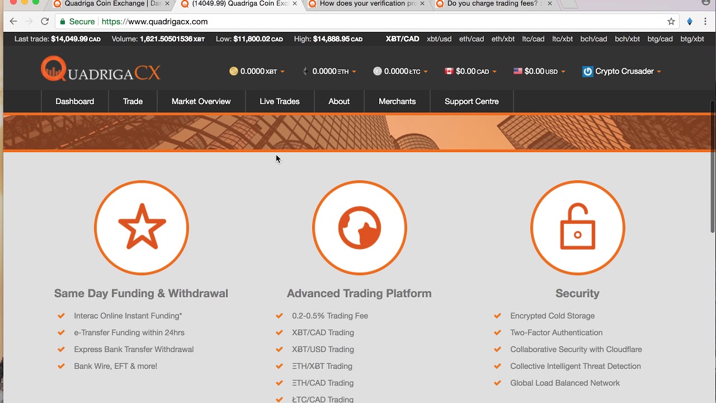The height and width of the screenshot is (403, 716).
Task: Click the Ethereum diamond icon in the header
Action: tap(305, 71)
